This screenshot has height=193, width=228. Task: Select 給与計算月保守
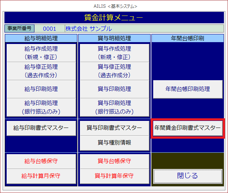coord(41,176)
